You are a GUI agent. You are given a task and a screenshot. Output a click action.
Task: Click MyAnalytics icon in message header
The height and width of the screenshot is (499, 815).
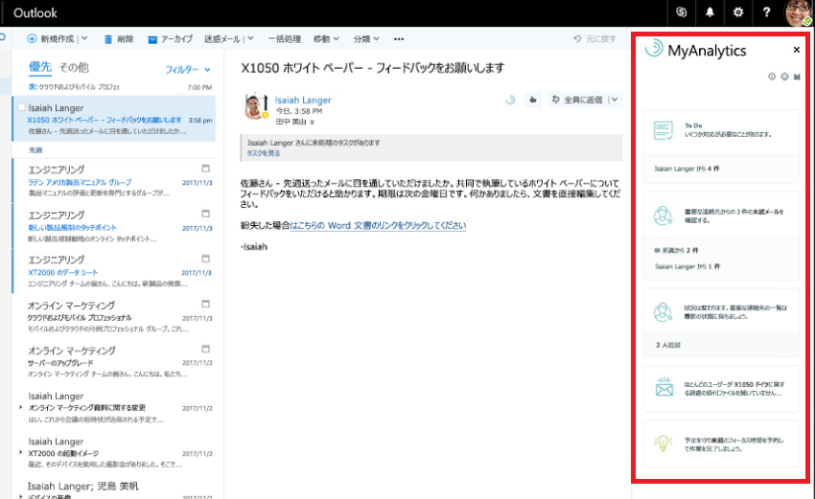click(x=510, y=100)
